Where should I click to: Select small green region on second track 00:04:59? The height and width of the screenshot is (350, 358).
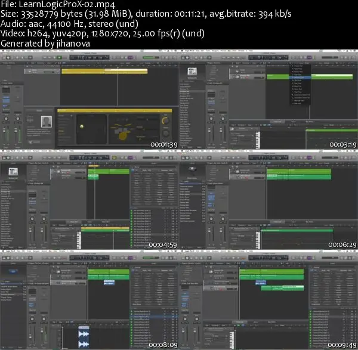click(x=93, y=177)
